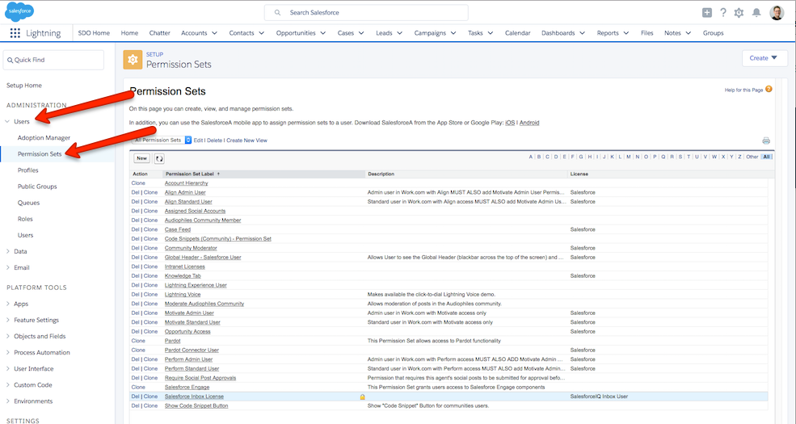Open the Show Code Snippet Button permission set
796x424 pixels.
point(196,405)
